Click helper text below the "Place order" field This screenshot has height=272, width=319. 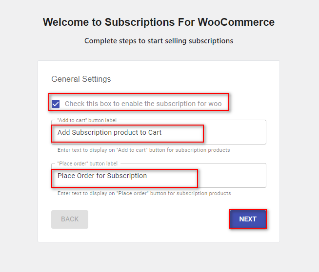(x=144, y=193)
